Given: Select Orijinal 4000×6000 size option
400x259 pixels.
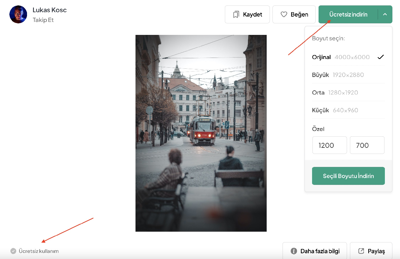Looking at the screenshot, I should pos(341,57).
